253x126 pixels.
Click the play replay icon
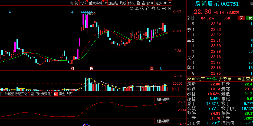142,9
